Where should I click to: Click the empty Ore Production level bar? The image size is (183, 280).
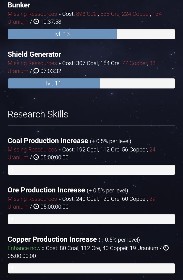pos(91,219)
